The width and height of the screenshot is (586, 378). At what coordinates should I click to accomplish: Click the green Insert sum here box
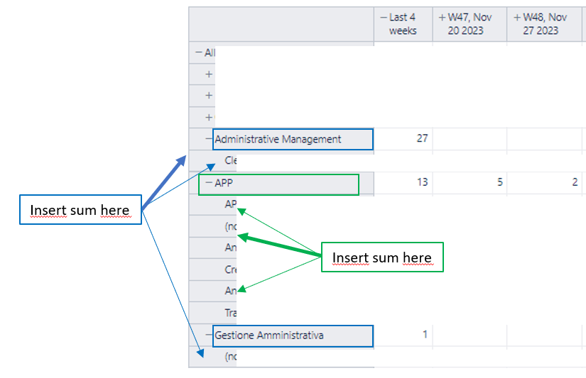[x=382, y=257]
